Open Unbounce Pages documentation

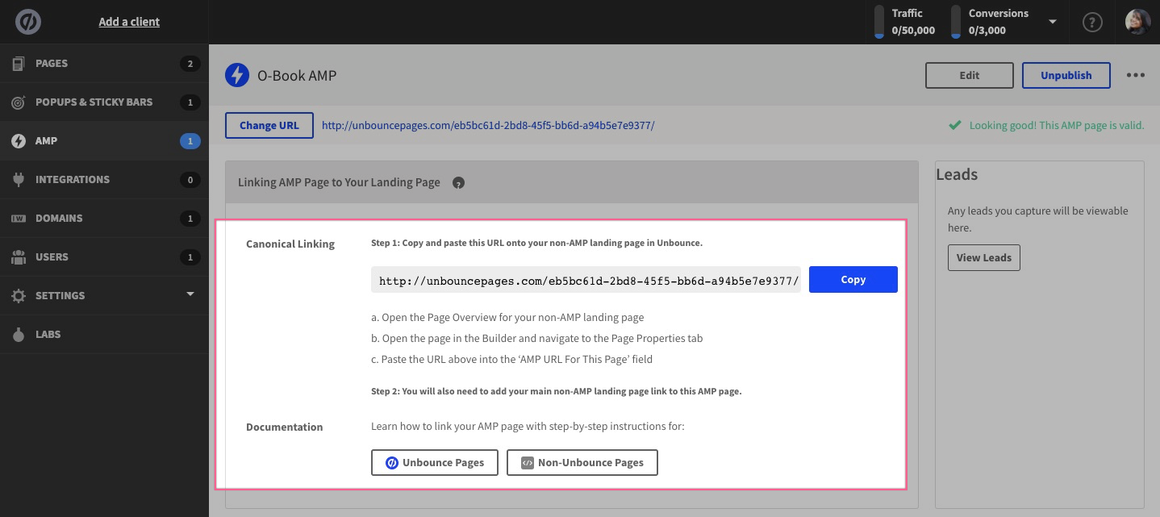[x=435, y=463]
